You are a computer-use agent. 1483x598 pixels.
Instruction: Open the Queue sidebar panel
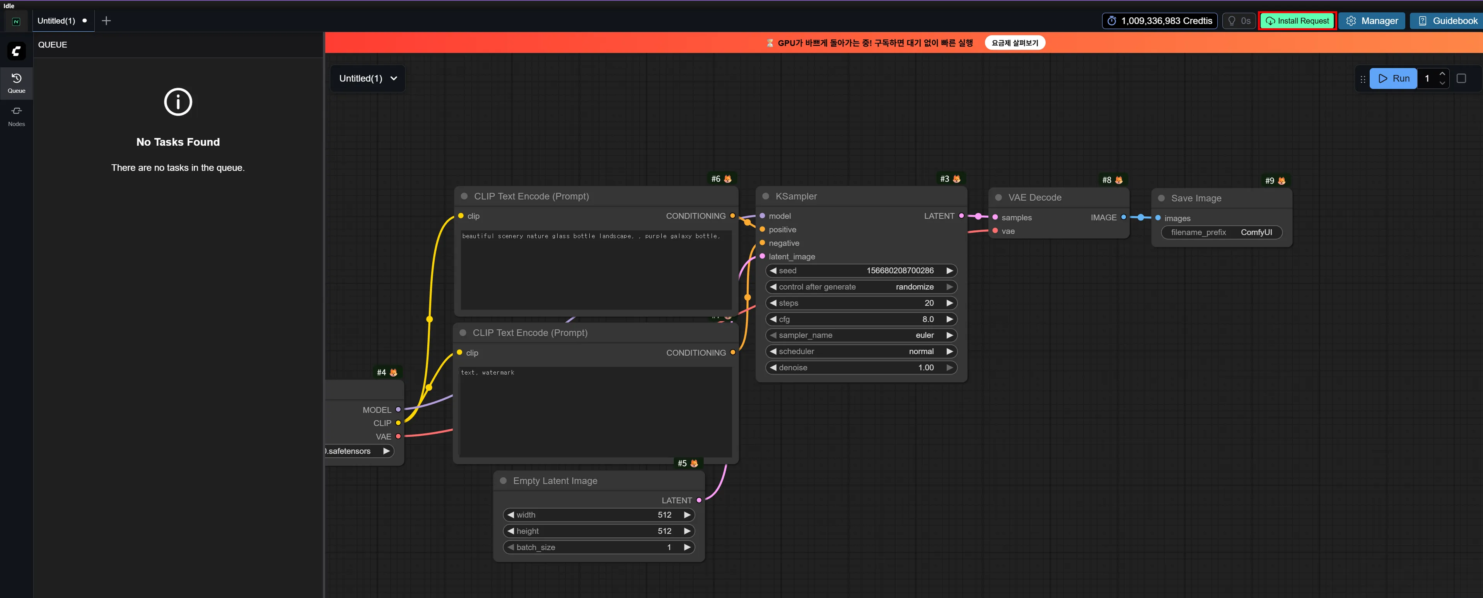(16, 83)
